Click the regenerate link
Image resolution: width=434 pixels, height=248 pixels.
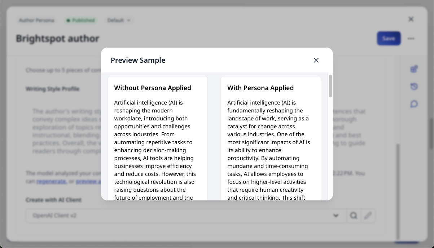(51, 181)
